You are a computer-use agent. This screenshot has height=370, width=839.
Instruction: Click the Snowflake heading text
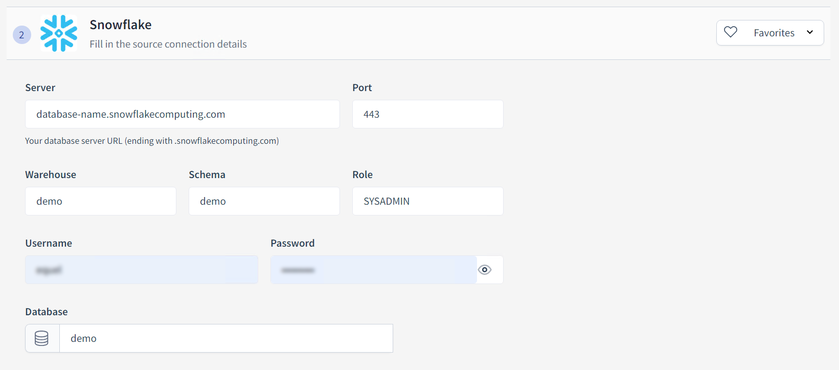point(121,25)
